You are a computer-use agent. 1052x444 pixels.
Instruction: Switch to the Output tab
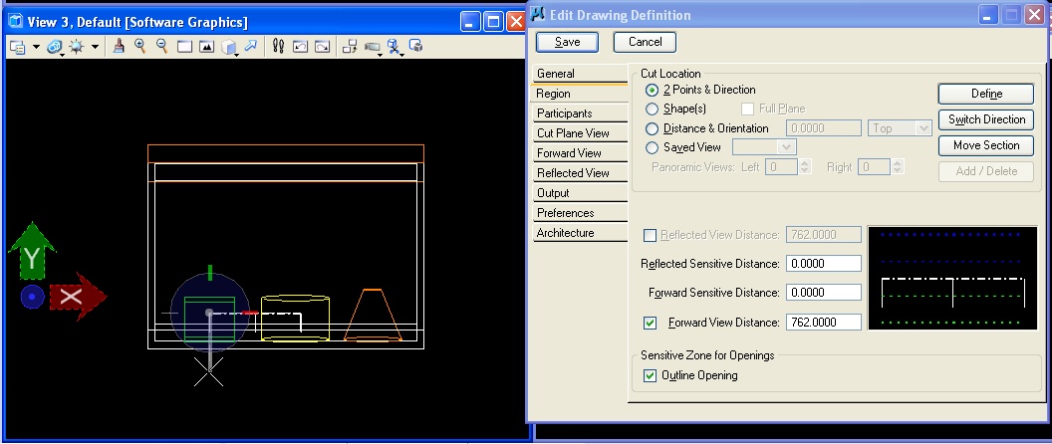[x=579, y=193]
